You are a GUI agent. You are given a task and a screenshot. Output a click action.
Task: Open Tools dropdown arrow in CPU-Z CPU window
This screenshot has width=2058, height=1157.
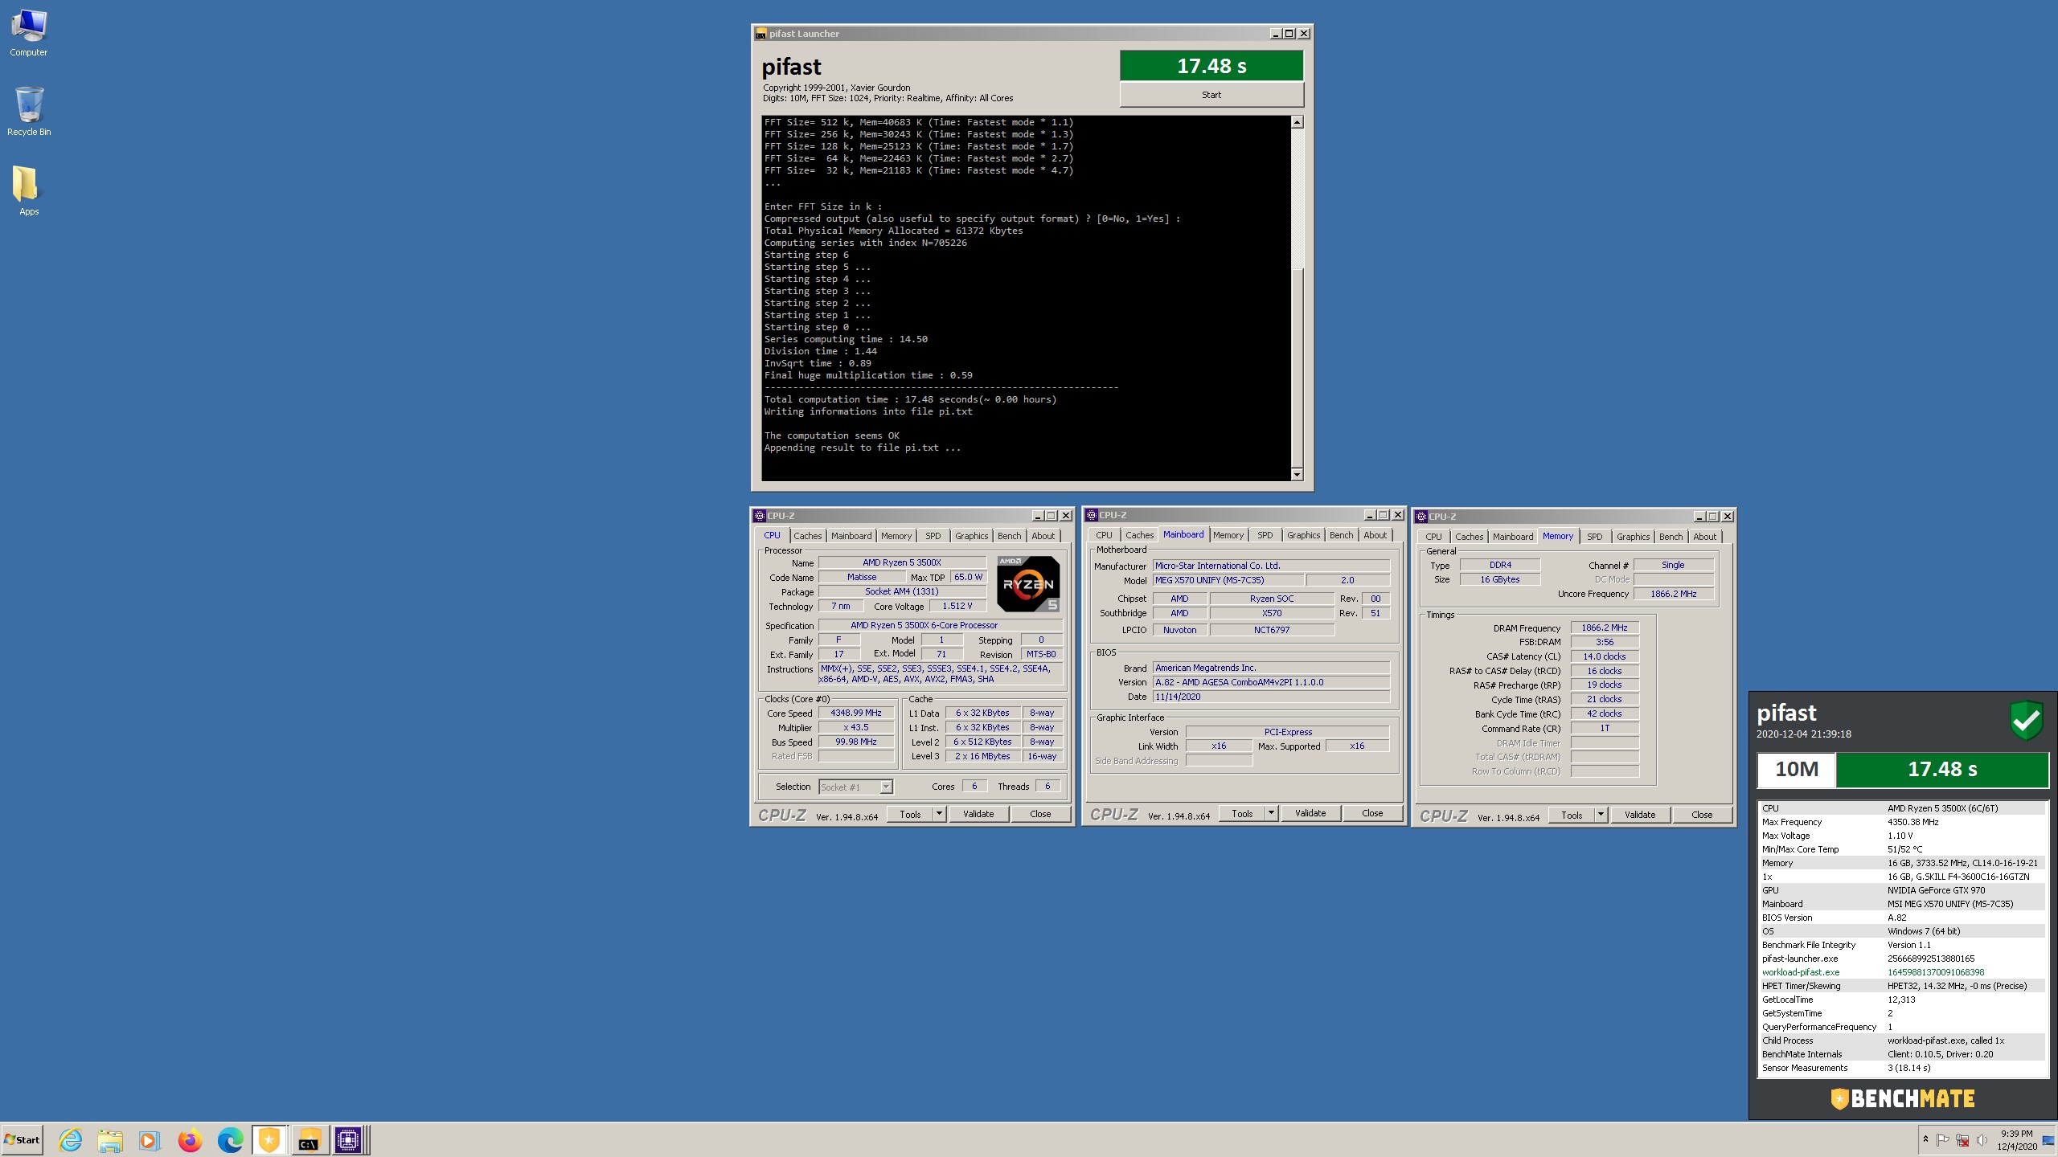[x=938, y=814]
